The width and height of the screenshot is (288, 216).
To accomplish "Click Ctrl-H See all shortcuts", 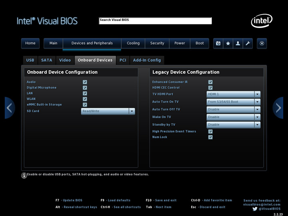I will click(121, 207).
